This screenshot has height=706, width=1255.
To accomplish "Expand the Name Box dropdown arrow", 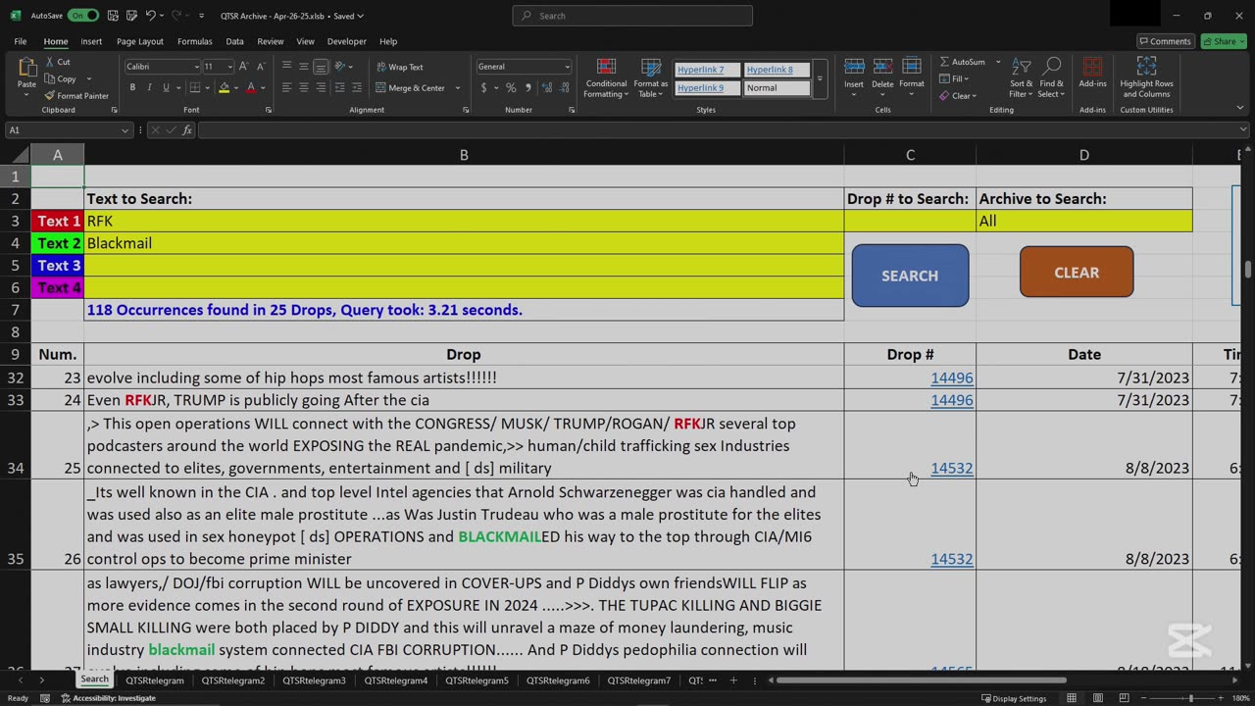I will click(x=125, y=130).
